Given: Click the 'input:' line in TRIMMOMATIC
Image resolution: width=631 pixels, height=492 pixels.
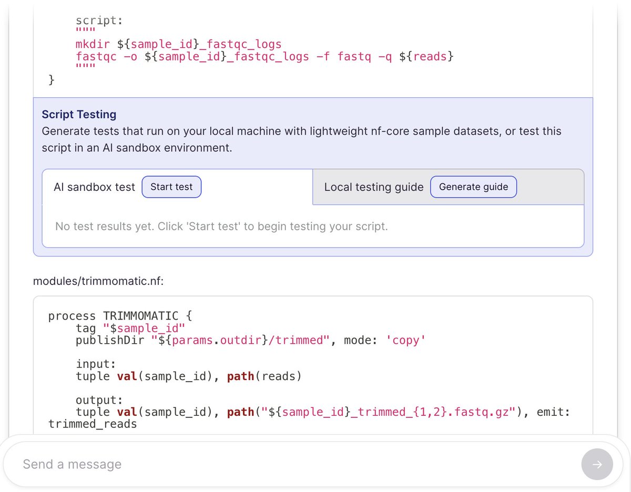Looking at the screenshot, I should pyautogui.click(x=96, y=364).
